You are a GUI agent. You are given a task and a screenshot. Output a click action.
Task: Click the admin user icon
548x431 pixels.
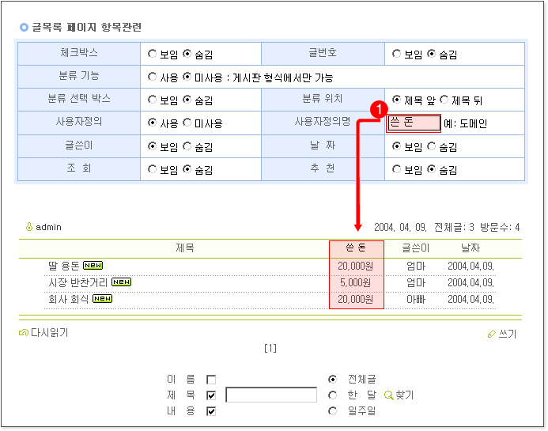pyautogui.click(x=29, y=227)
